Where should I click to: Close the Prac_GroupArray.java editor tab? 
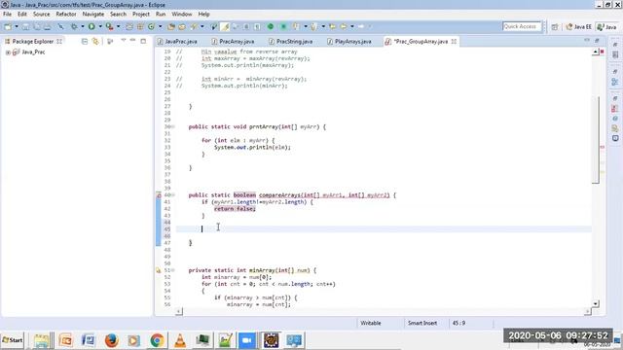pyautogui.click(x=454, y=41)
